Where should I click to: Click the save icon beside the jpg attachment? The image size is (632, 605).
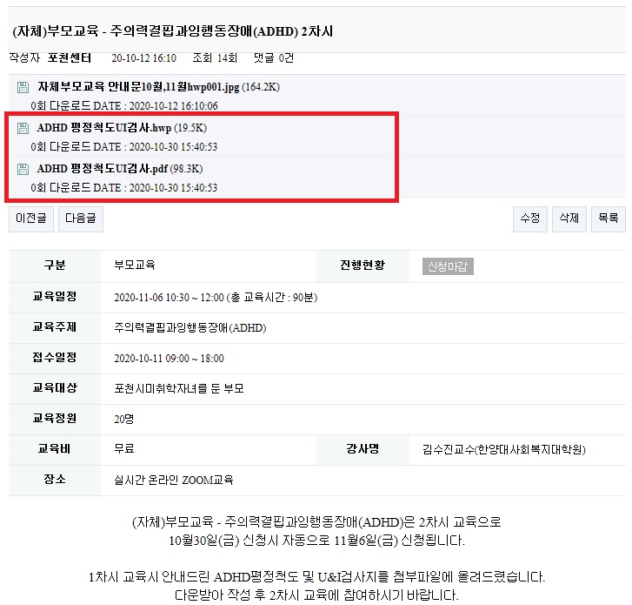click(23, 87)
